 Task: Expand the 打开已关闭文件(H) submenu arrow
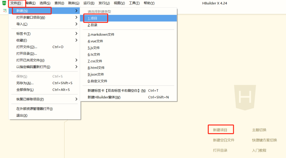pos(76,60)
